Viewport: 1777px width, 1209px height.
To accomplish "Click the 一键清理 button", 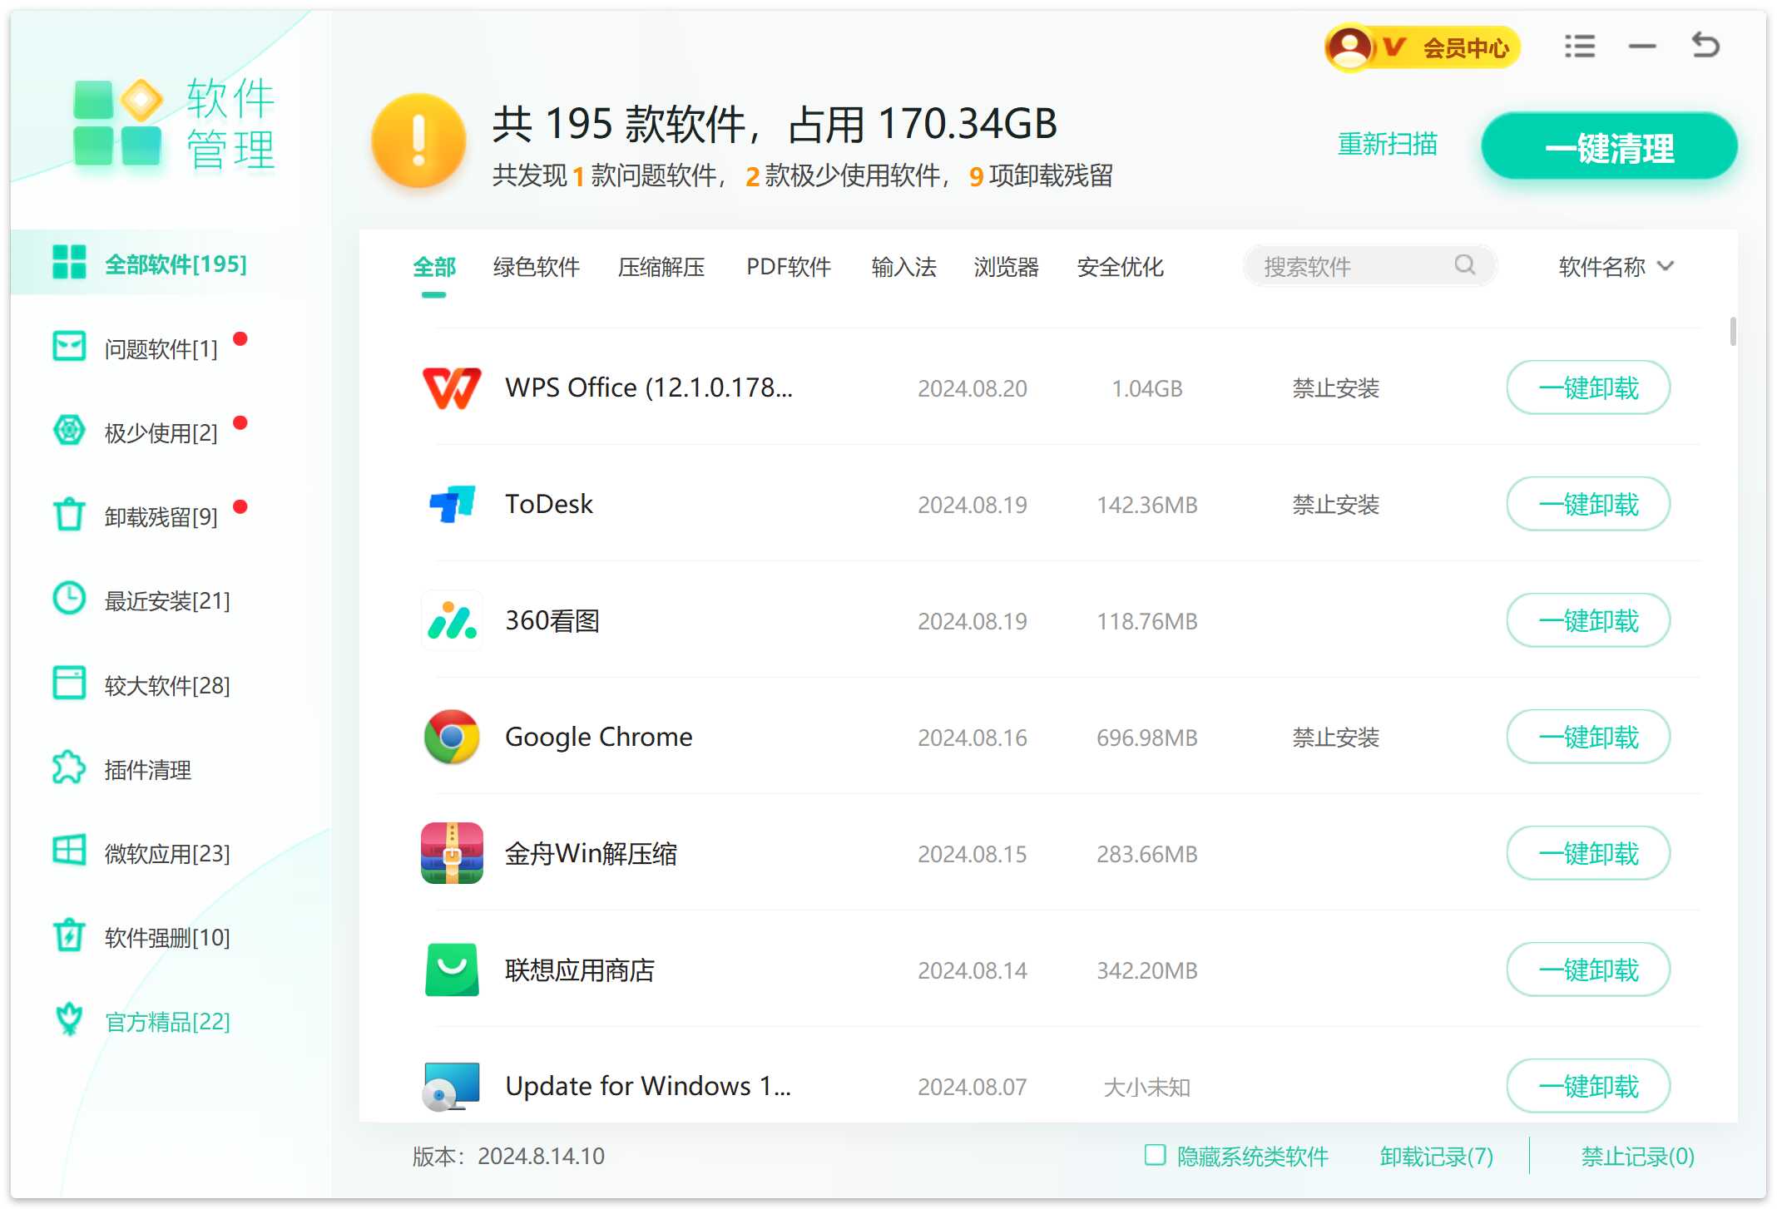I will pyautogui.click(x=1609, y=147).
